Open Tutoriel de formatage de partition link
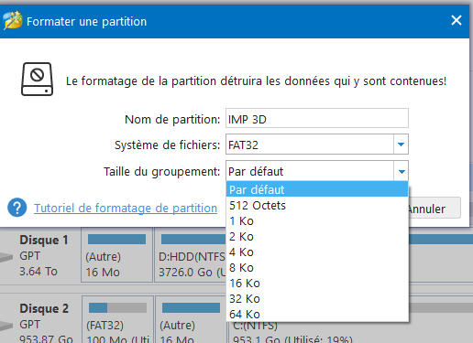This screenshot has height=343, width=473. (126, 208)
